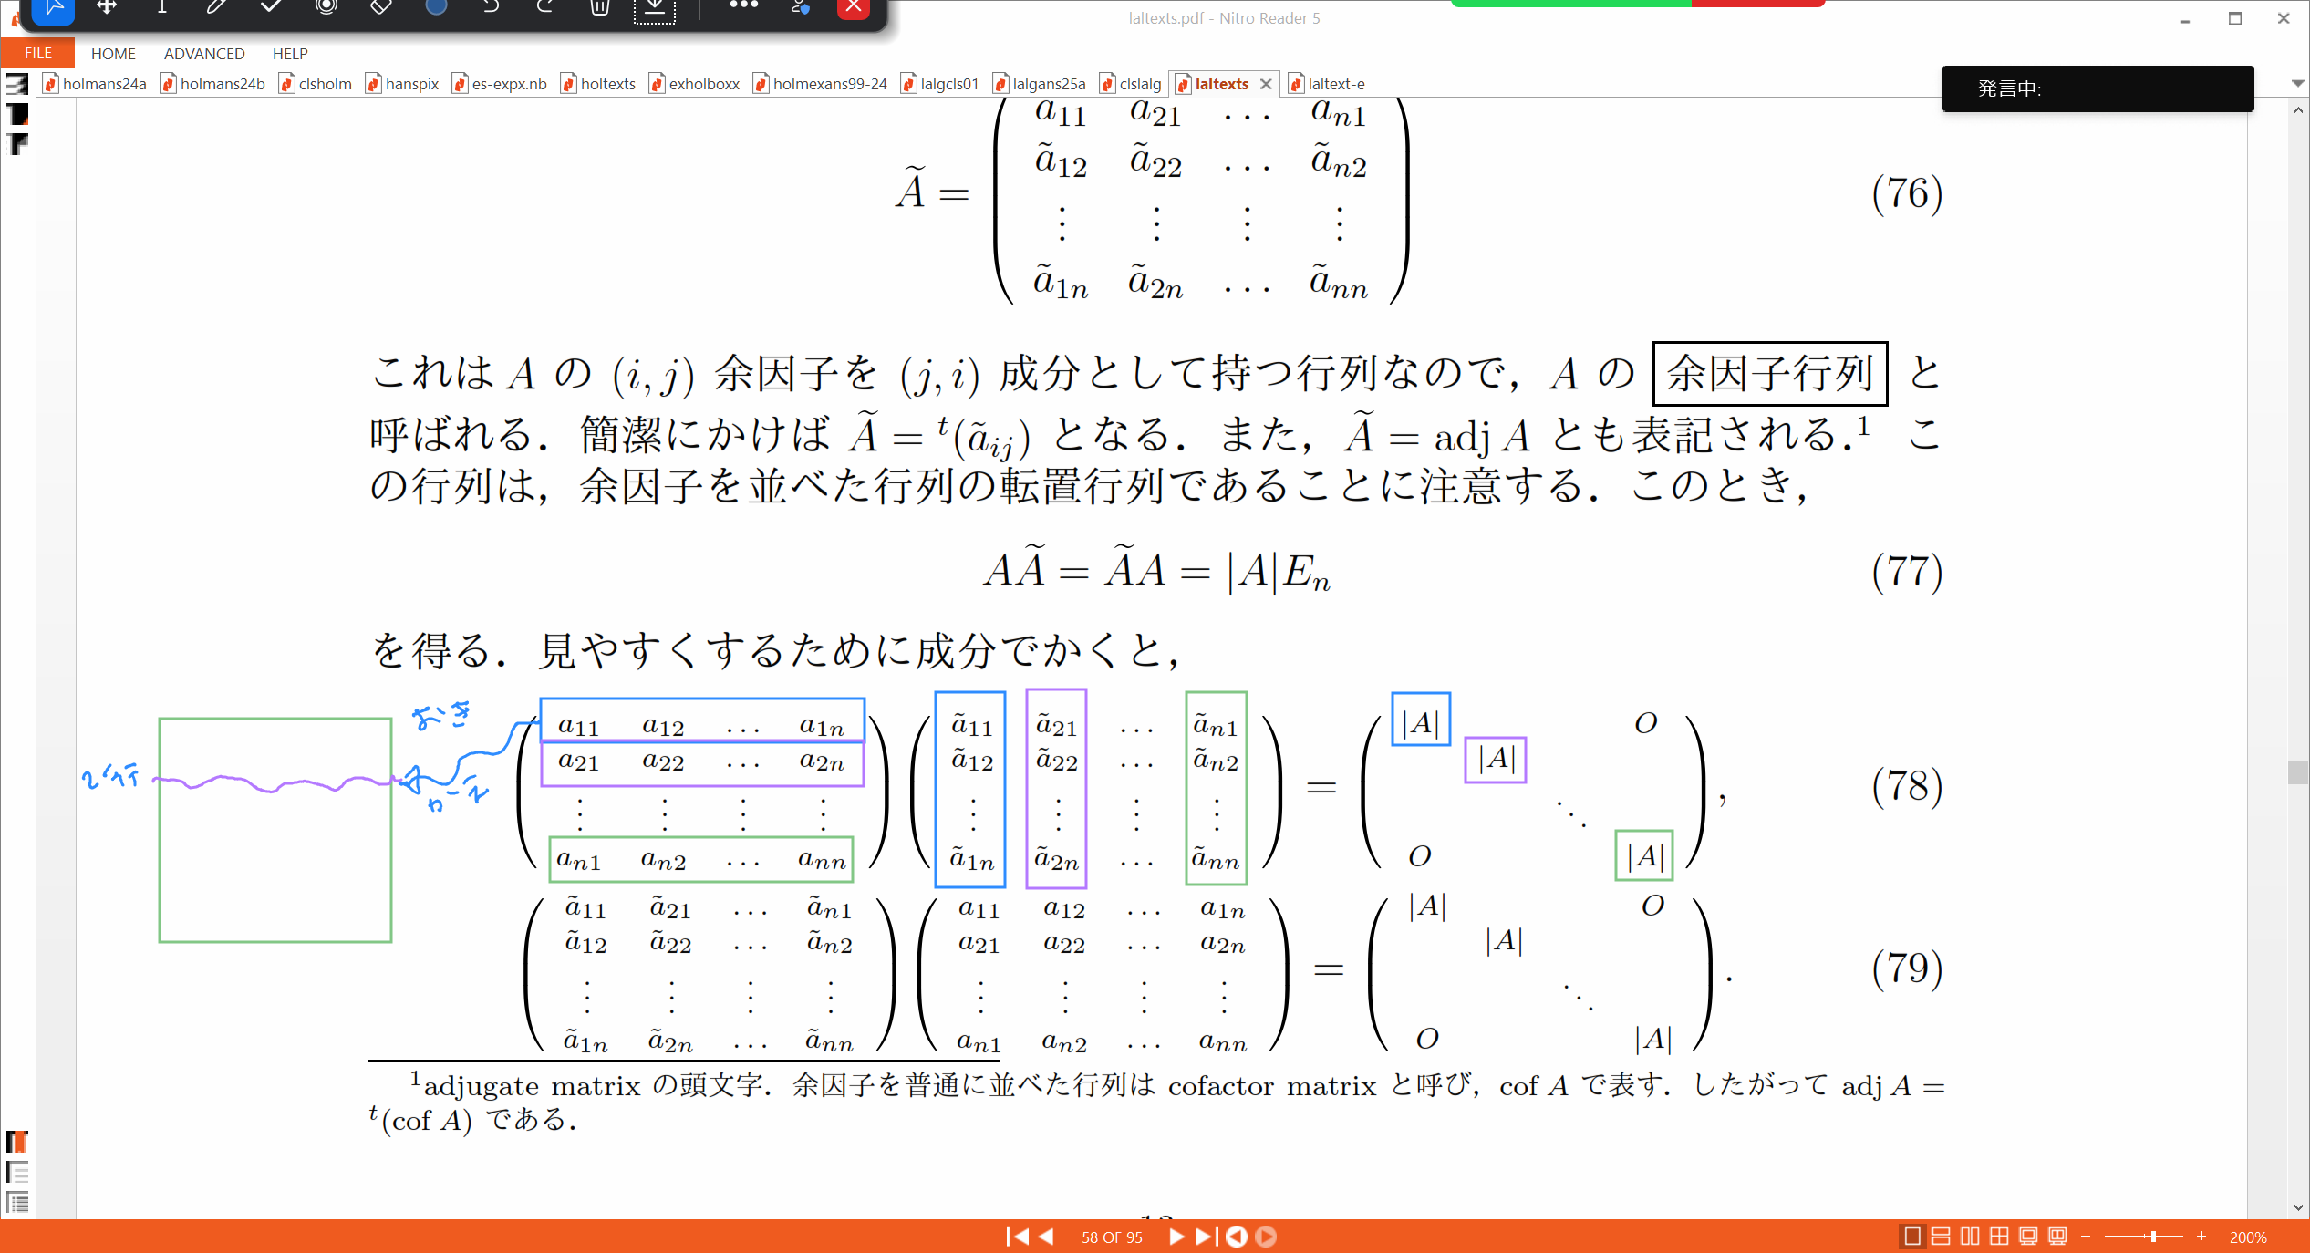
Task: Go forward to the next view
Action: coord(1266,1237)
